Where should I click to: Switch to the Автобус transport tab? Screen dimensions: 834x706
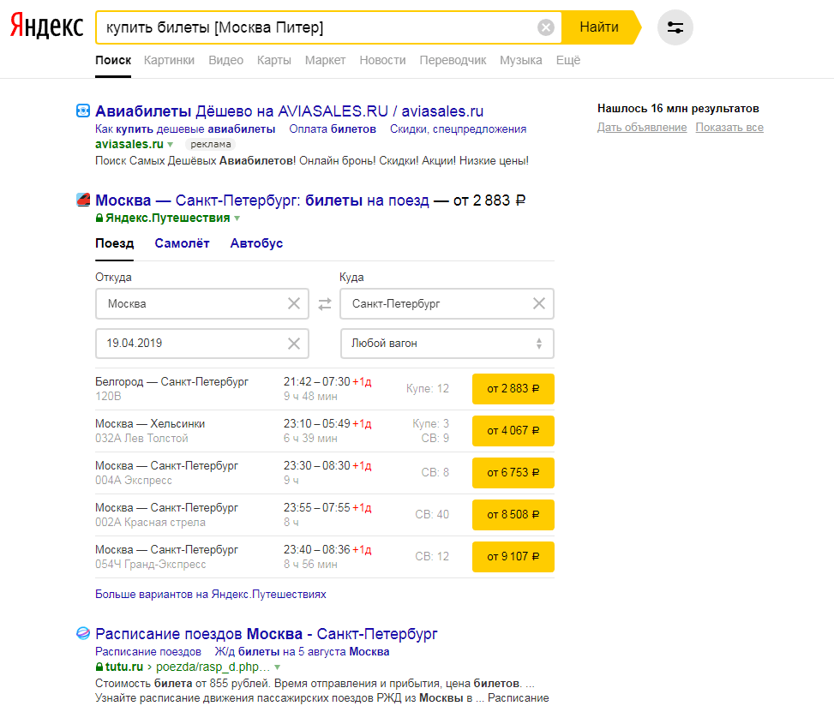click(x=256, y=243)
